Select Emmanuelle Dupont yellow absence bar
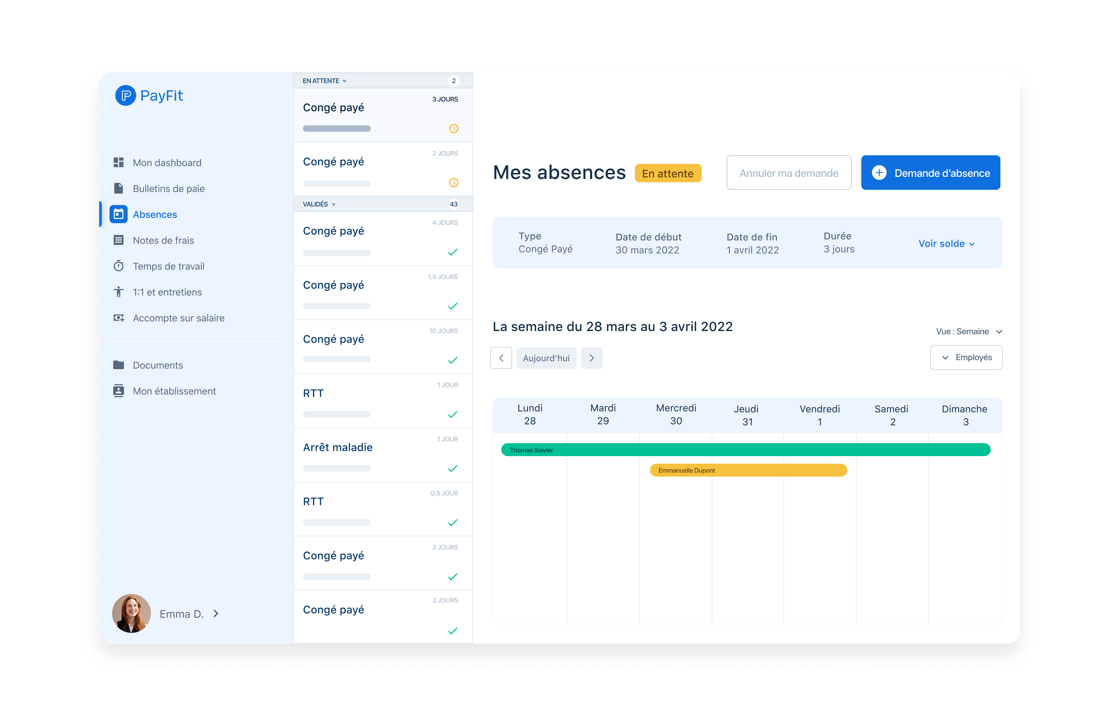 coord(748,471)
